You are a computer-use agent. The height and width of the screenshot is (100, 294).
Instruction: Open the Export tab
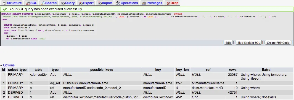tap(86, 3)
